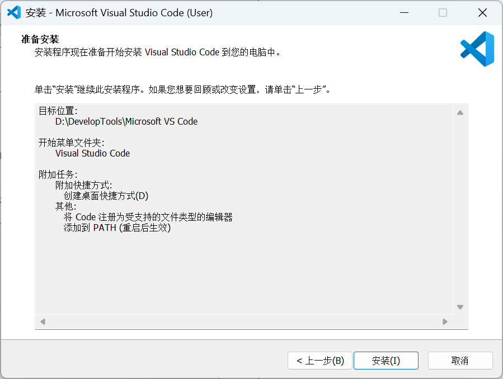The height and width of the screenshot is (379, 503).
Task: Click the D:\DevelopTools\Microsoft VS Code path line
Action: coord(126,121)
